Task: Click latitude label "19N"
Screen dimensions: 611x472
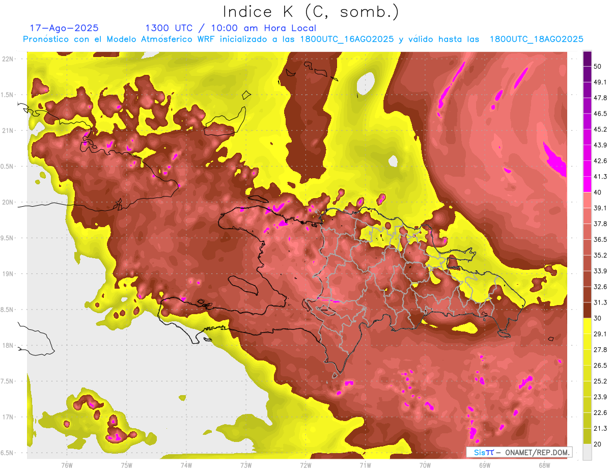Action: [x=7, y=274]
